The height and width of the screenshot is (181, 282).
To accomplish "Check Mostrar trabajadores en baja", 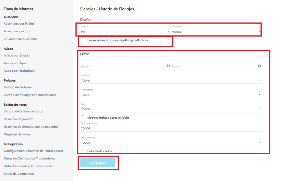I will click(x=83, y=117).
